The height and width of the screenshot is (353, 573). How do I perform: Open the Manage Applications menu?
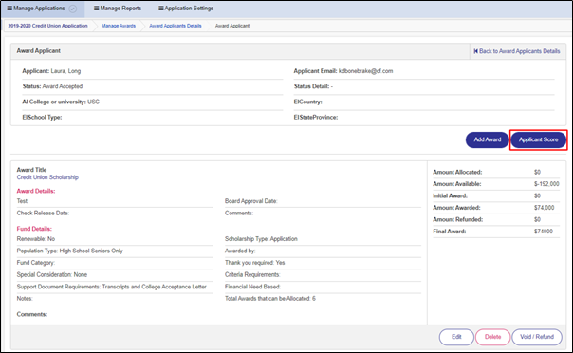coord(39,8)
